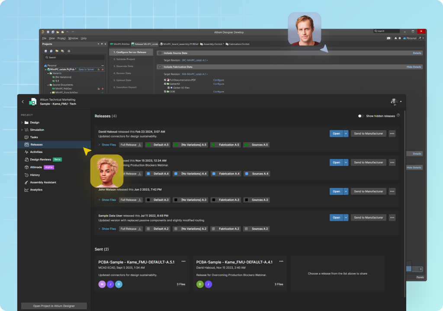Open three-dot menu on PCBA-Sample A.5.1 card
Image resolution: width=443 pixels, height=311 pixels.
(183, 261)
